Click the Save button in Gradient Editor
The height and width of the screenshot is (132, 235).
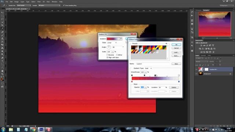click(x=176, y=56)
